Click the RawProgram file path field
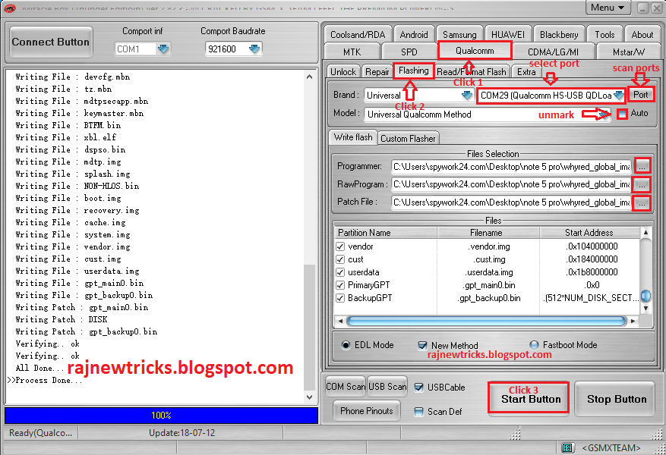Viewport: 666px width, 455px height. [x=511, y=184]
